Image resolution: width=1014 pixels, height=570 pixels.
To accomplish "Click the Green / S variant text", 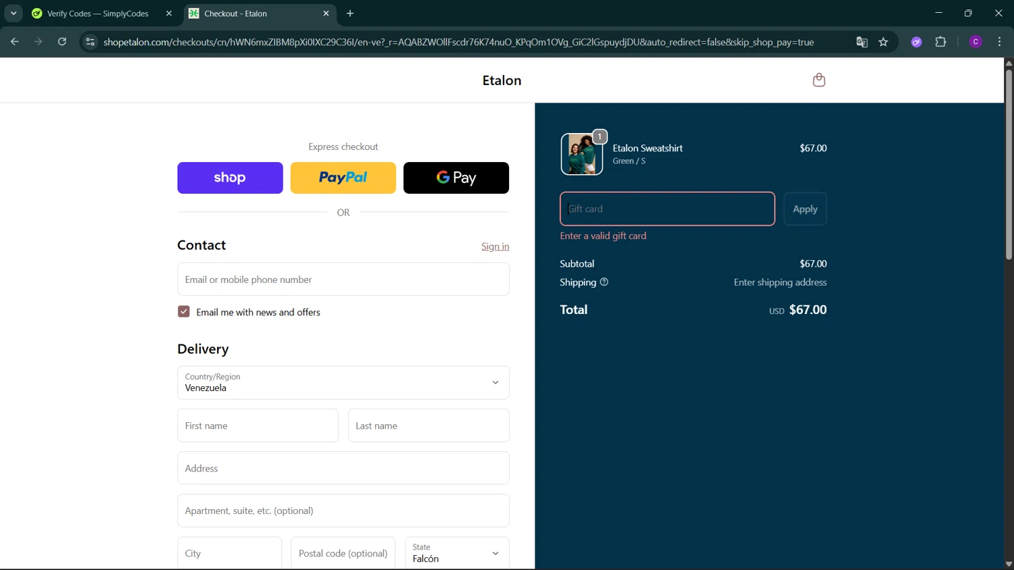I will pyautogui.click(x=629, y=161).
